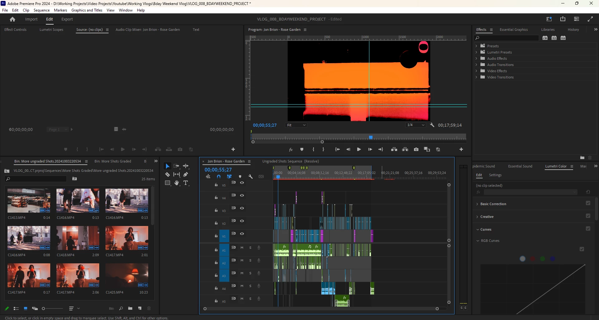599x320 pixels.
Task: Select the Track Select Forward tool
Action: point(177,166)
